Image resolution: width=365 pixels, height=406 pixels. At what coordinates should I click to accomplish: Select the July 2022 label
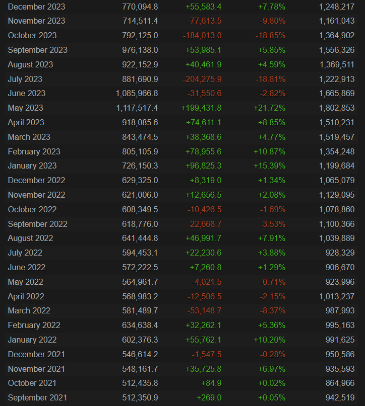[x=25, y=252]
